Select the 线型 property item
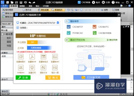The image size is (134, 96). (9, 46)
